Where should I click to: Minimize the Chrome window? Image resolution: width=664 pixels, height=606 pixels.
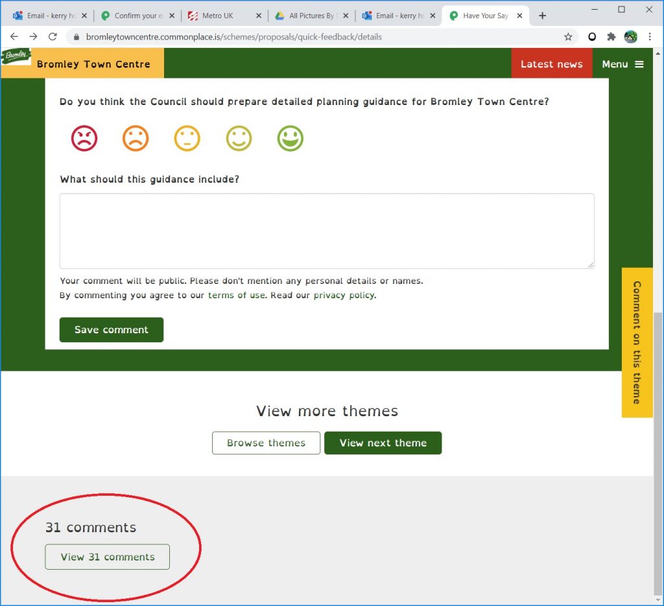[x=595, y=9]
